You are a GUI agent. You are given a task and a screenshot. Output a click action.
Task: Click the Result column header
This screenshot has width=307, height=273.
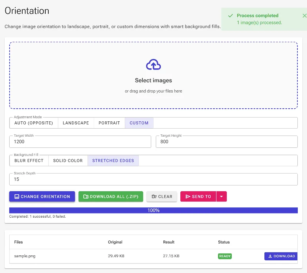click(x=168, y=242)
